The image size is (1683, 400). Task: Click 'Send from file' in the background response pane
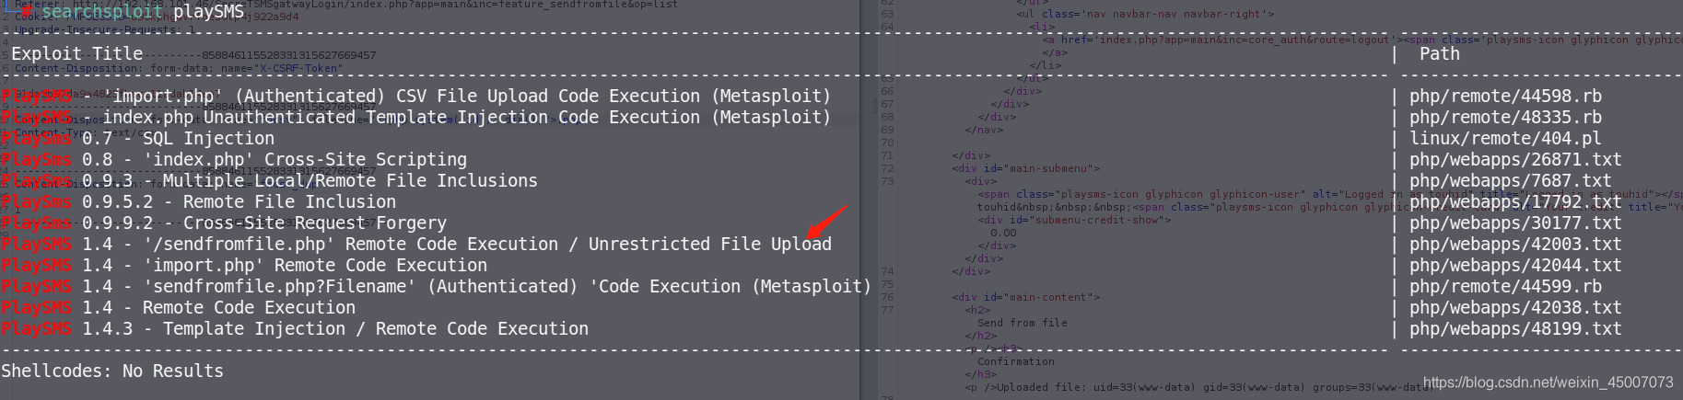(1023, 323)
